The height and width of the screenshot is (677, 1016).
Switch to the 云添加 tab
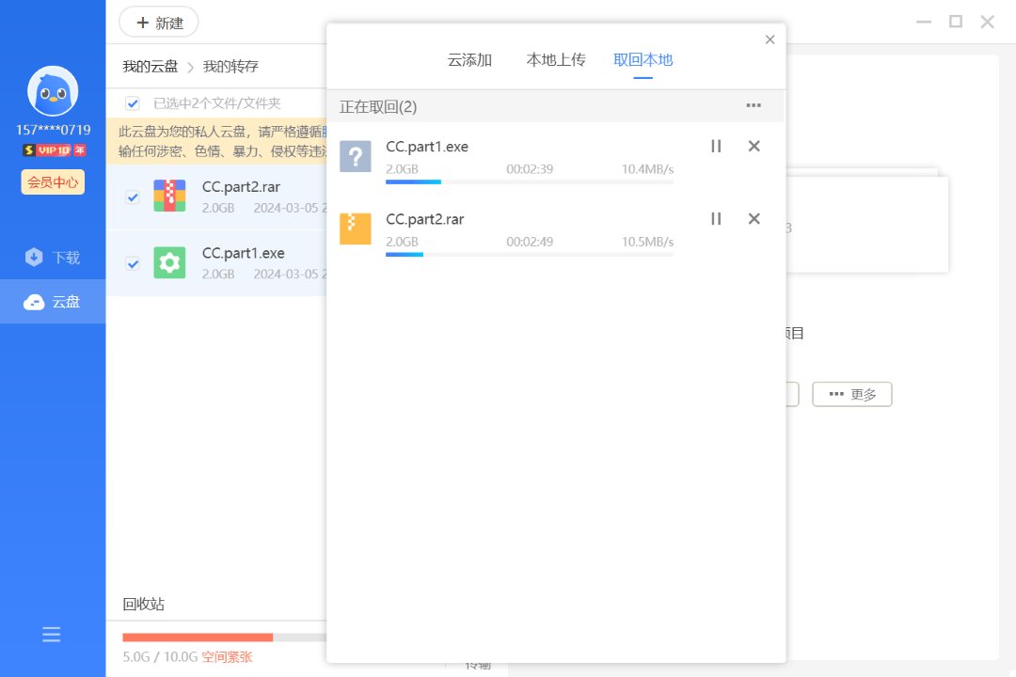[469, 60]
